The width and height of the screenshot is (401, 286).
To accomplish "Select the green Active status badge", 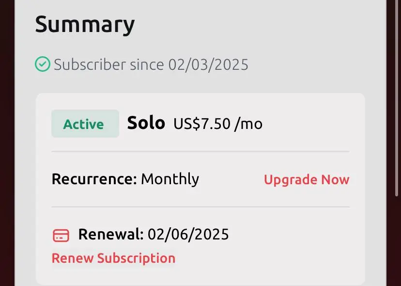I will (x=85, y=124).
